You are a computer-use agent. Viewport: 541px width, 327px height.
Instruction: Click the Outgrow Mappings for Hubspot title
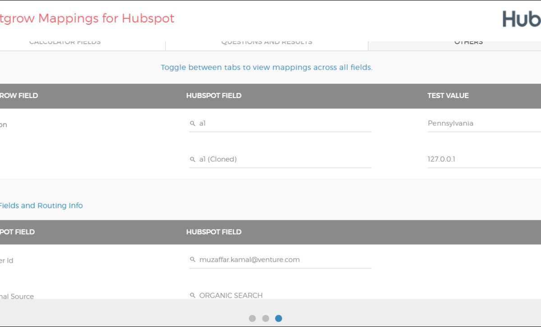click(x=87, y=18)
